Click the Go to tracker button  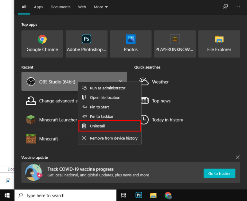pos(219,173)
